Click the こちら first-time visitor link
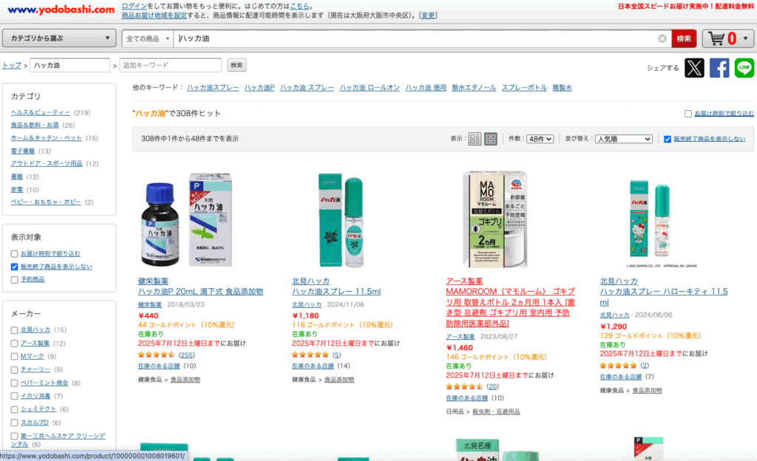The image size is (757, 461). (299, 6)
